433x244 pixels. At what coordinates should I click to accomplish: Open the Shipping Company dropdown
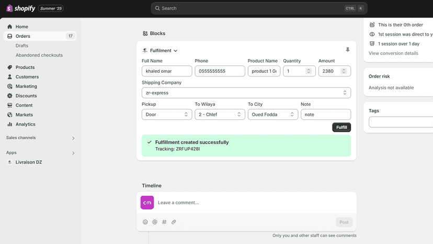(x=246, y=93)
